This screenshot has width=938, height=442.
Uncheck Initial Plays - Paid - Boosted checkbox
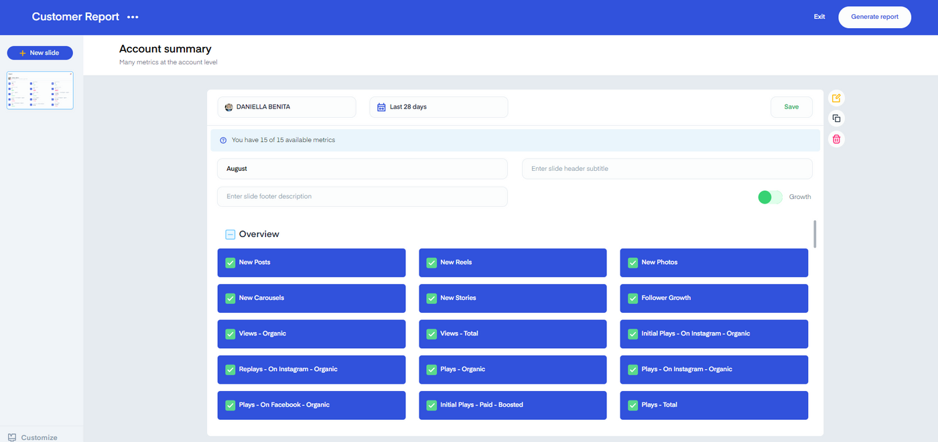click(431, 405)
